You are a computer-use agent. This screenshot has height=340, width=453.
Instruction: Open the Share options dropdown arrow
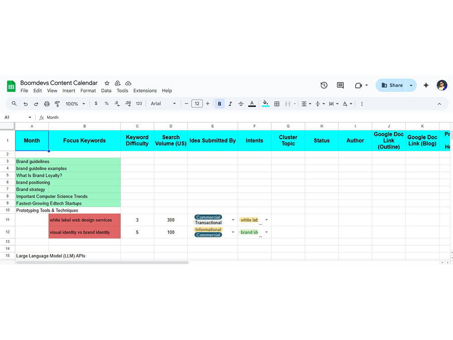coord(411,85)
